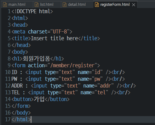Screen dimensions: 155x125
Task: Click the <!DOCTYPE html> declaration on line 1
Action: (x=32, y=11)
